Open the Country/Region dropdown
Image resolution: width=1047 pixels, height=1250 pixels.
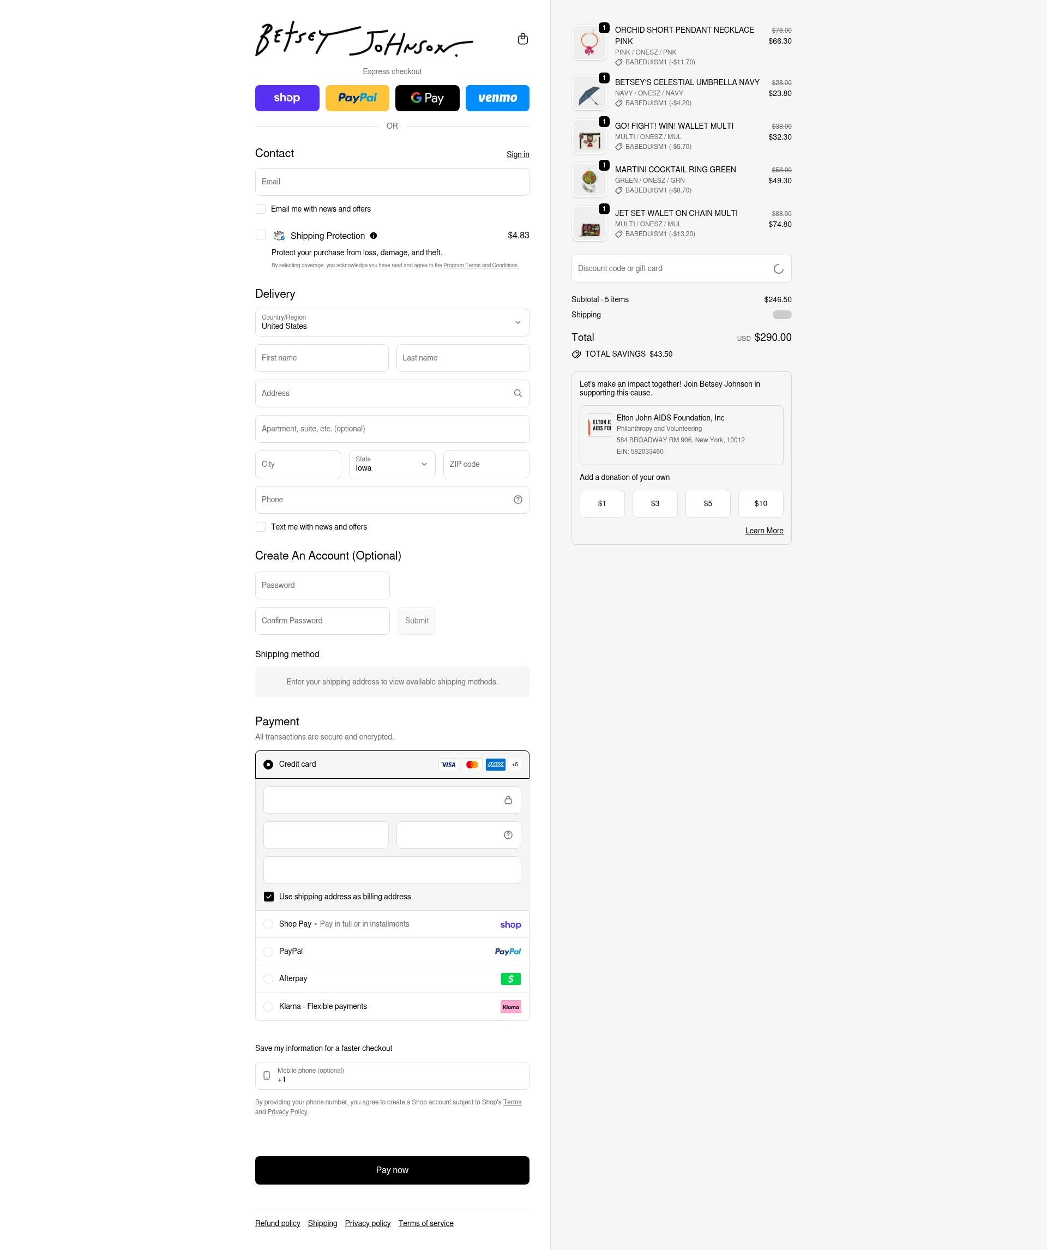point(392,323)
